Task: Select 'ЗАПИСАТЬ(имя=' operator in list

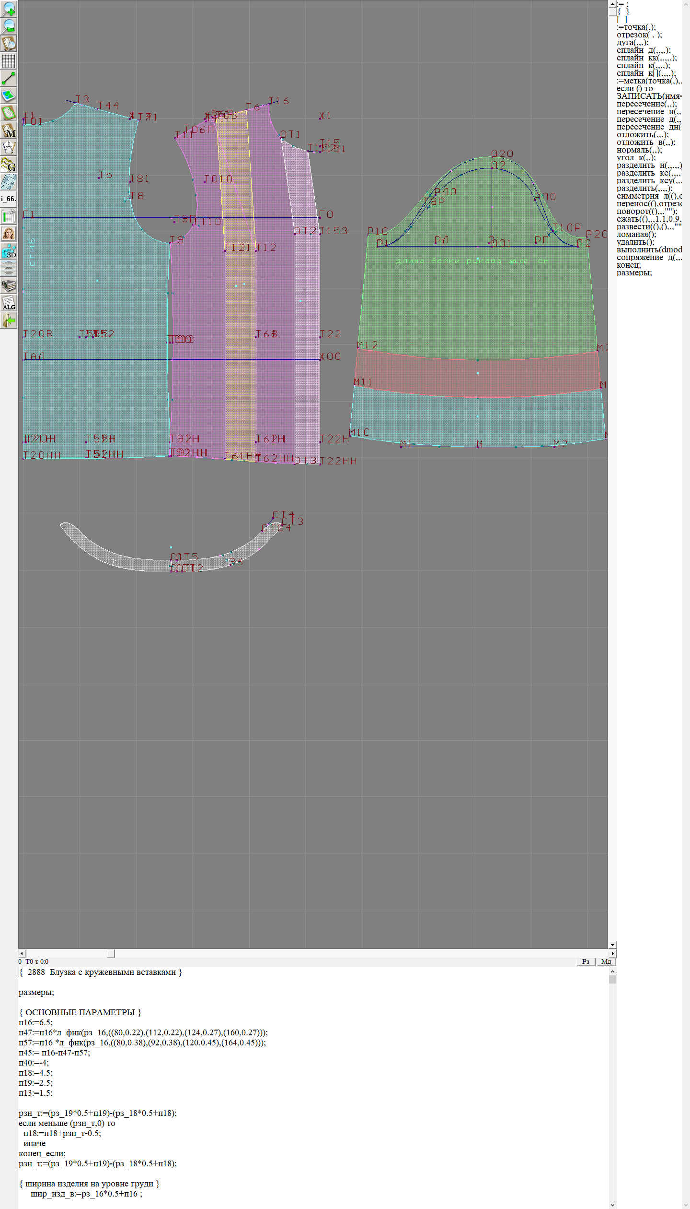Action: point(649,96)
